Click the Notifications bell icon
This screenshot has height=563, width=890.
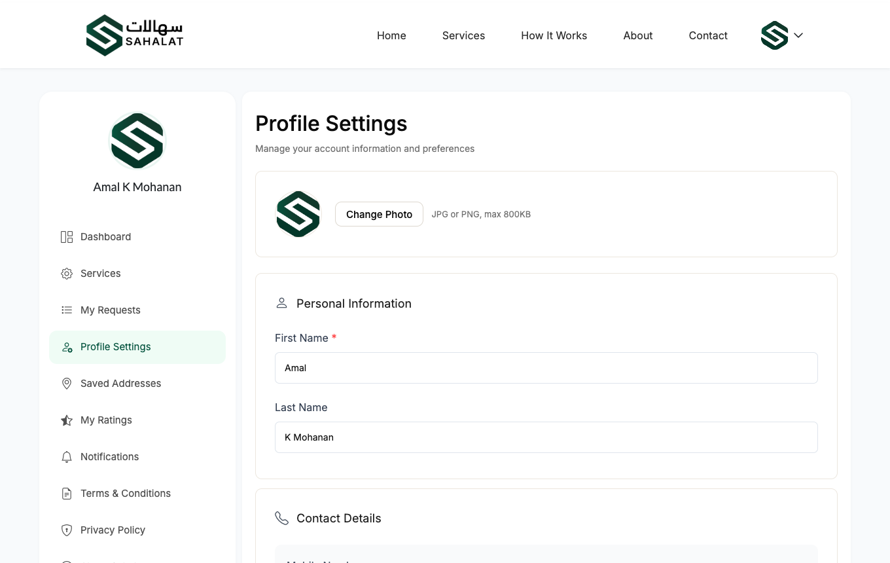[67, 457]
